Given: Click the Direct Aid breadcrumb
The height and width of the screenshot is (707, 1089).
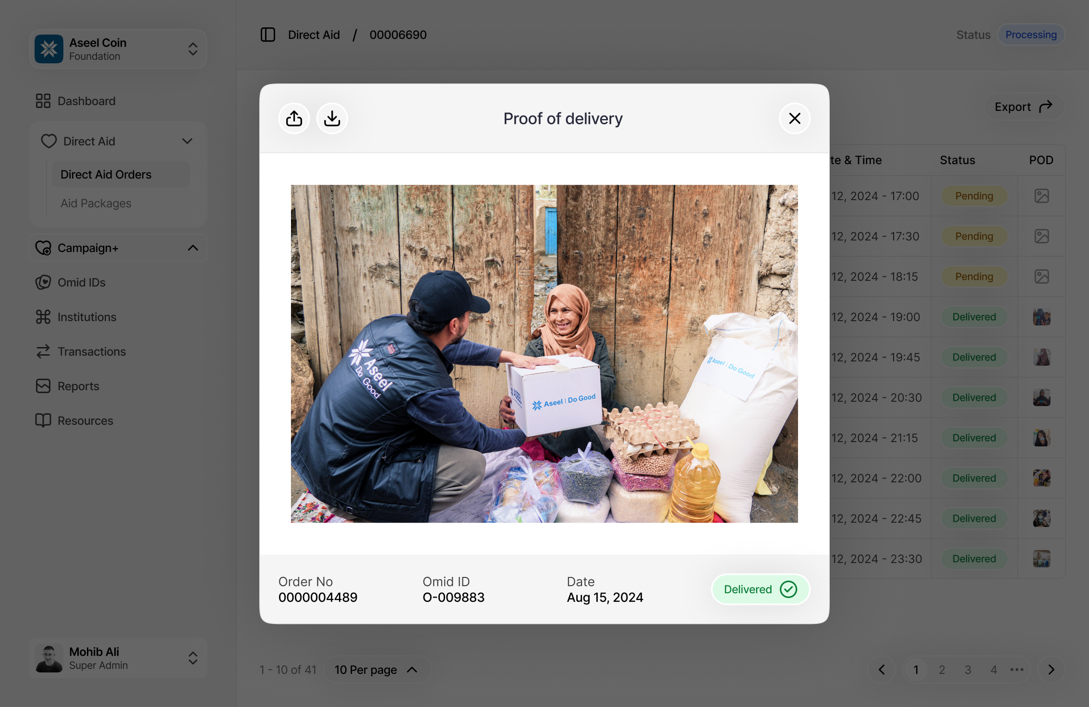Looking at the screenshot, I should (314, 35).
